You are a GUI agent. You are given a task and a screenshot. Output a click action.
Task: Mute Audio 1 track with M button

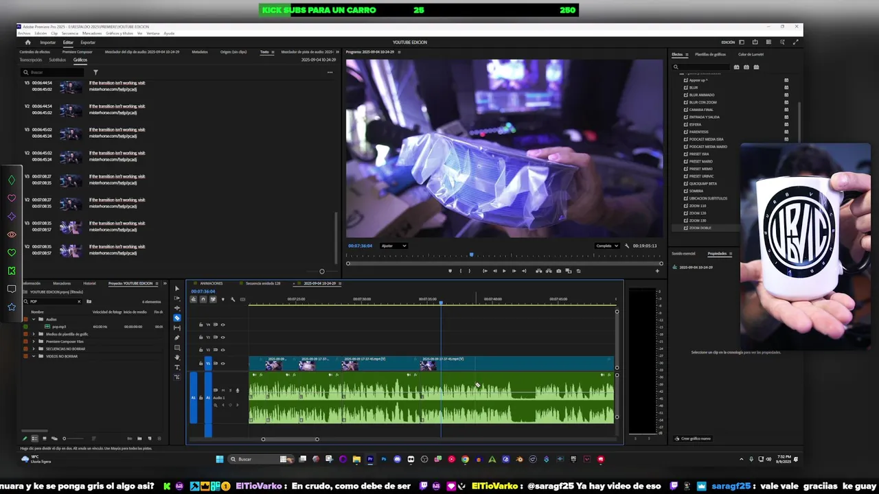coord(223,390)
